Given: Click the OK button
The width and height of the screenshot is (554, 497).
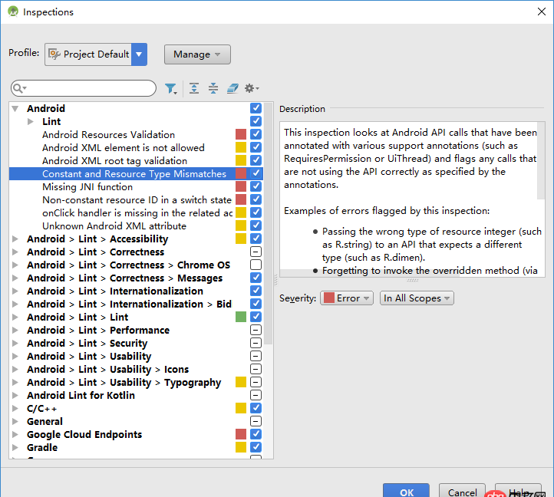Looking at the screenshot, I should [407, 492].
